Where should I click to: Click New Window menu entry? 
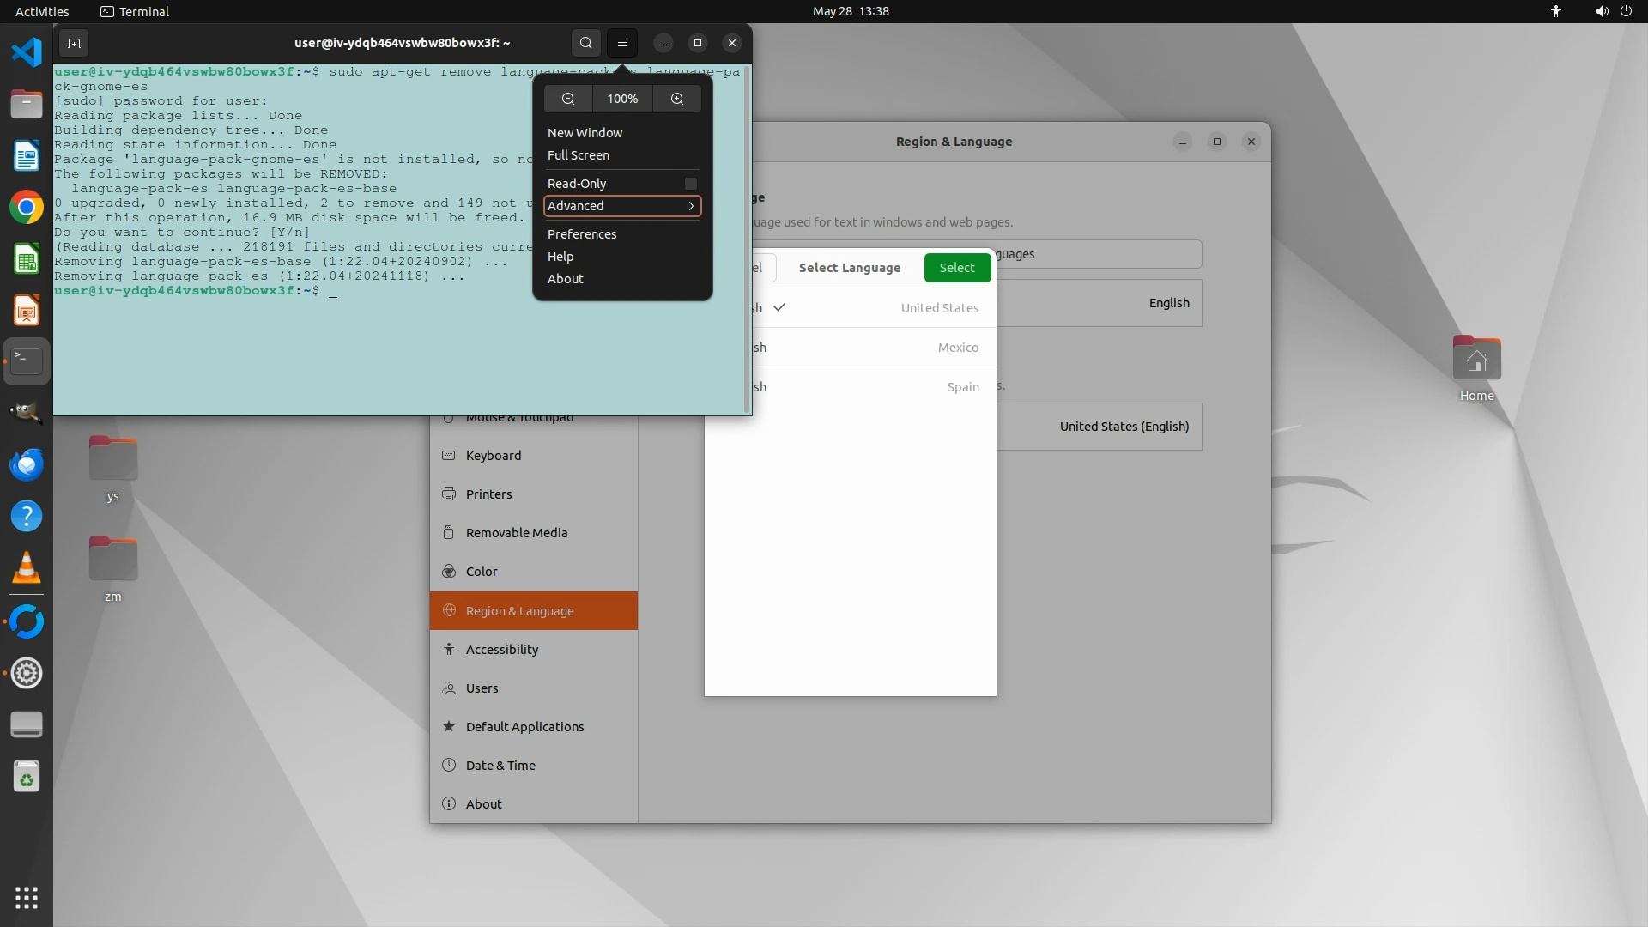point(585,133)
